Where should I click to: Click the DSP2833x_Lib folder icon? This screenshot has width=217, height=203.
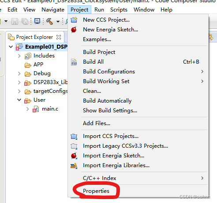28,83
